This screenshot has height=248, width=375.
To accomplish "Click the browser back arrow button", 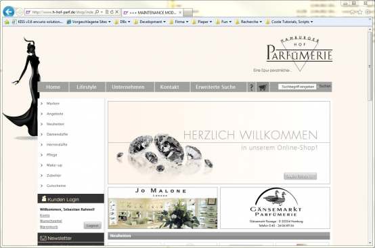I will [9, 12].
